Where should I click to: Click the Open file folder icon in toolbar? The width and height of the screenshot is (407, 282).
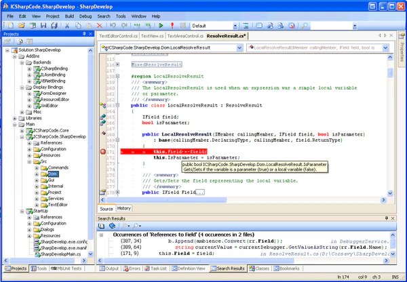point(22,25)
